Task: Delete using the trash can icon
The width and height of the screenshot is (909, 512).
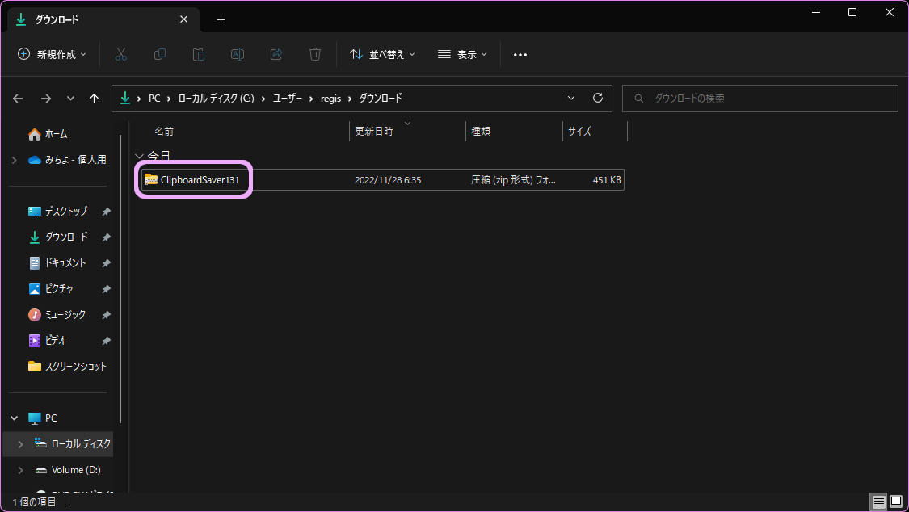Action: 314,54
